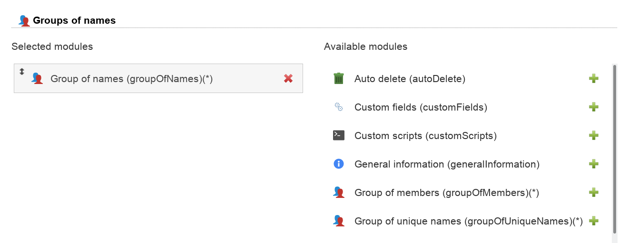Click the Group of names (groupOfNames) label
The height and width of the screenshot is (243, 638).
click(131, 79)
